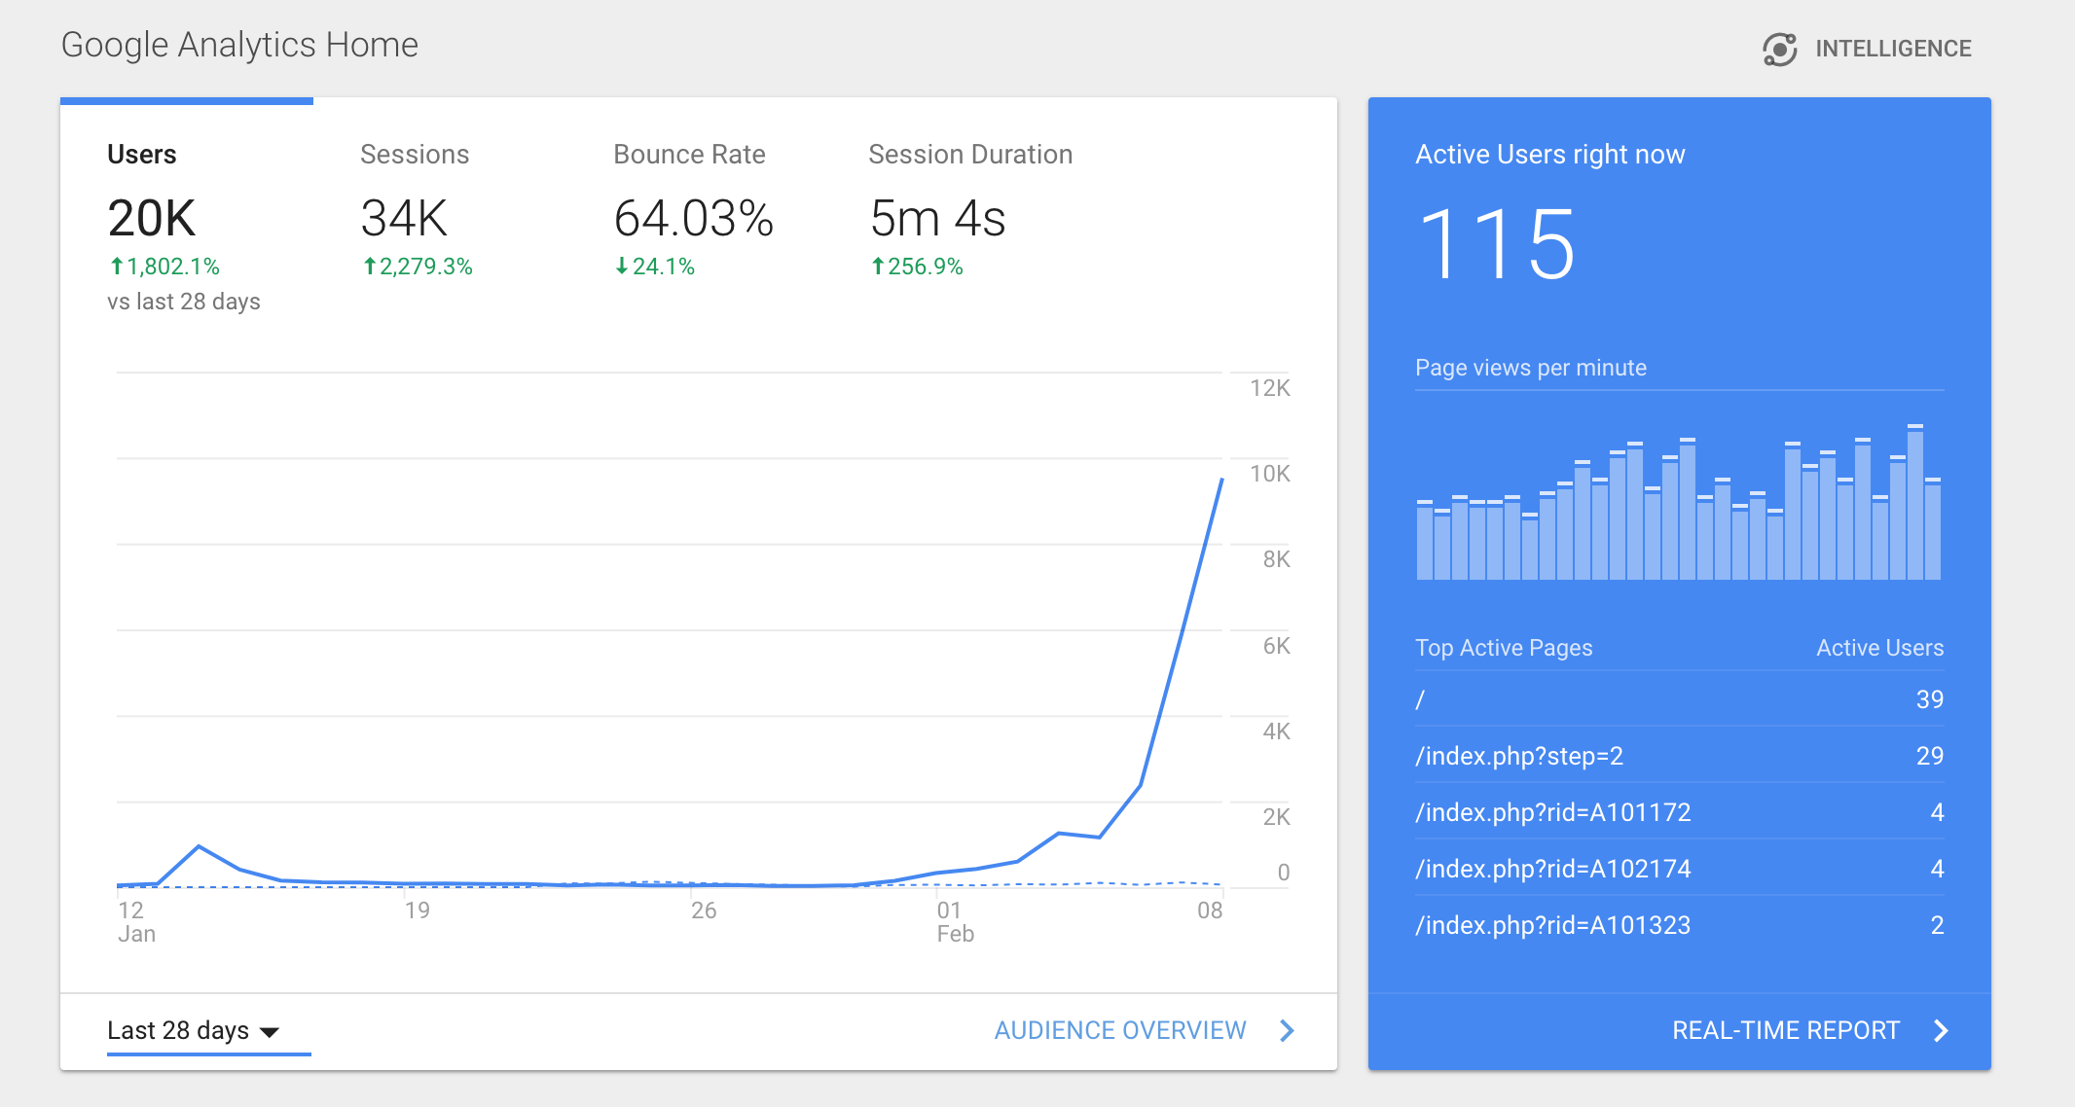Screen dimensions: 2075x1107
Task: Select the /index.php?rid=A101323 page row
Action: click(1680, 925)
